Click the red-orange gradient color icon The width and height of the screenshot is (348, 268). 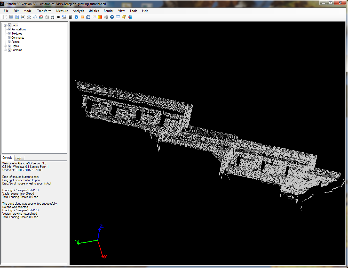click(x=100, y=17)
